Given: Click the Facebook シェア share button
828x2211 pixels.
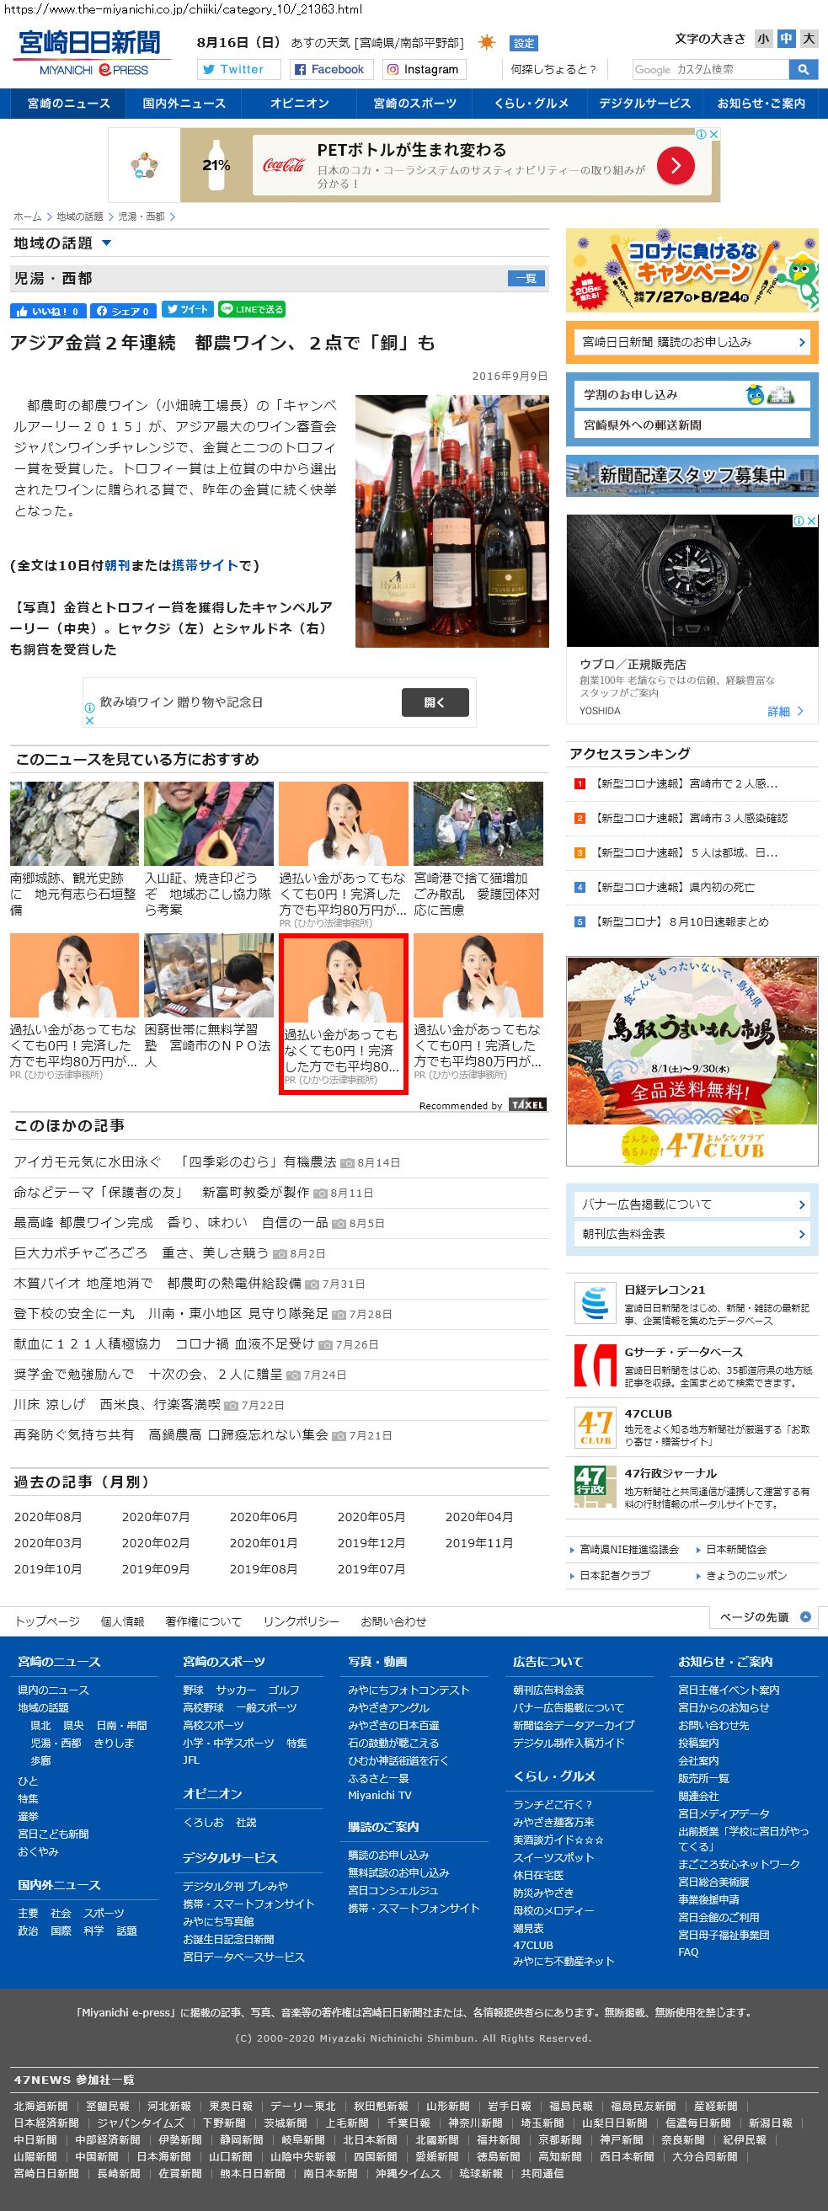Looking at the screenshot, I should 124,311.
